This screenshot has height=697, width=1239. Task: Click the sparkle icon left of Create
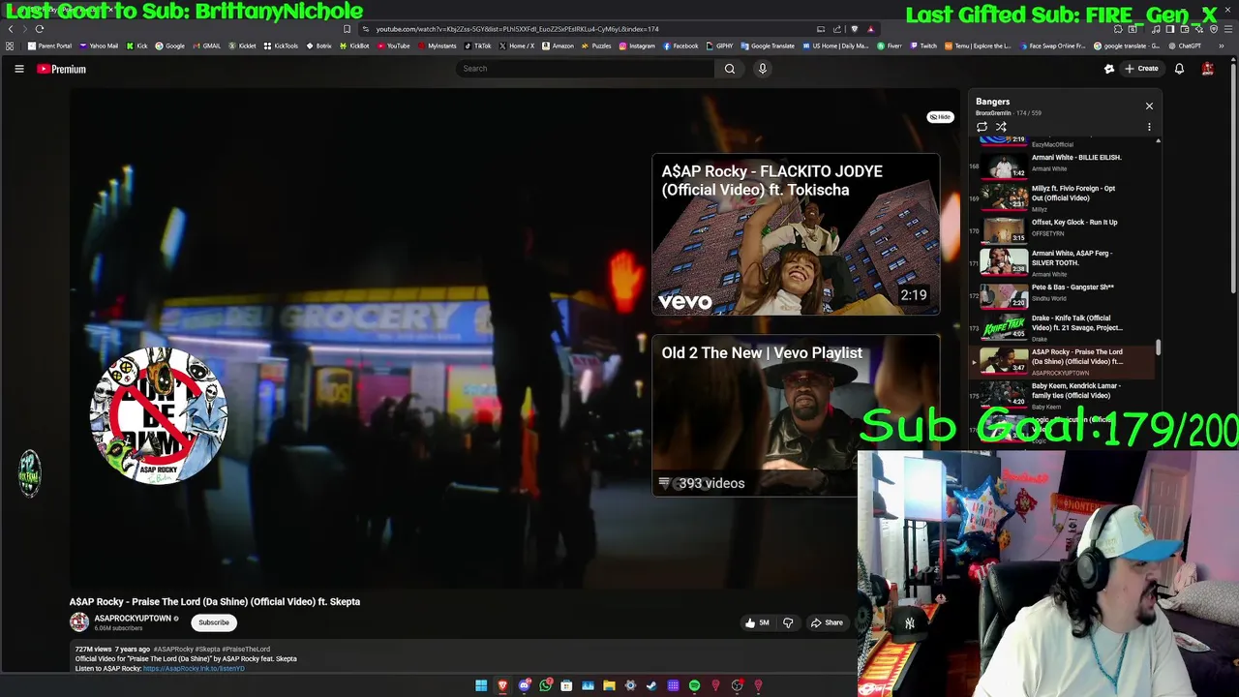point(1109,69)
